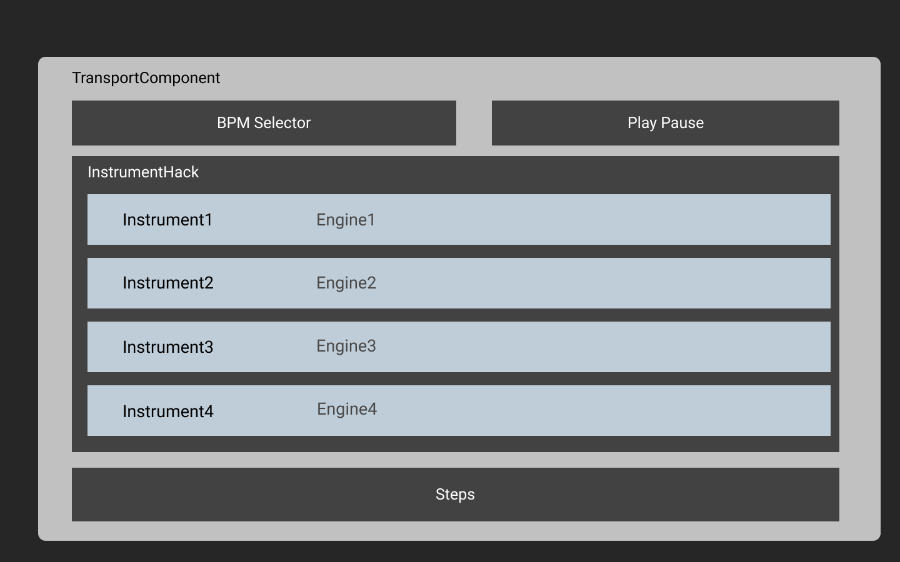
Task: Click the dark InstrumentHack container background
Action: click(x=500, y=174)
